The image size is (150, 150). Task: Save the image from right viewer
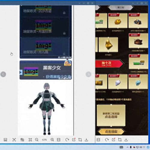[126, 140]
